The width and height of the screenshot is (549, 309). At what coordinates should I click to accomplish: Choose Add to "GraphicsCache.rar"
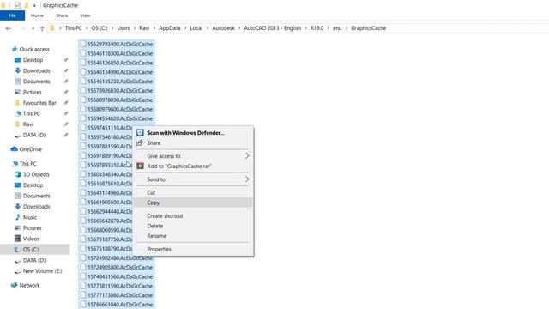(x=193, y=166)
